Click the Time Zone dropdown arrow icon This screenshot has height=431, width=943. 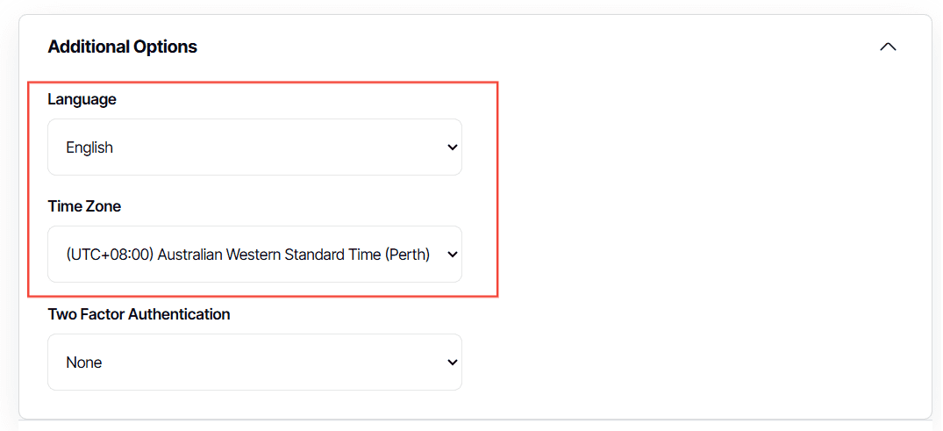tap(453, 255)
